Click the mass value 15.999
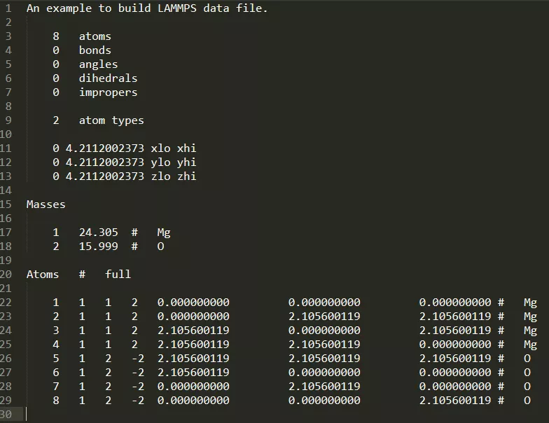549x423 pixels. (x=98, y=247)
